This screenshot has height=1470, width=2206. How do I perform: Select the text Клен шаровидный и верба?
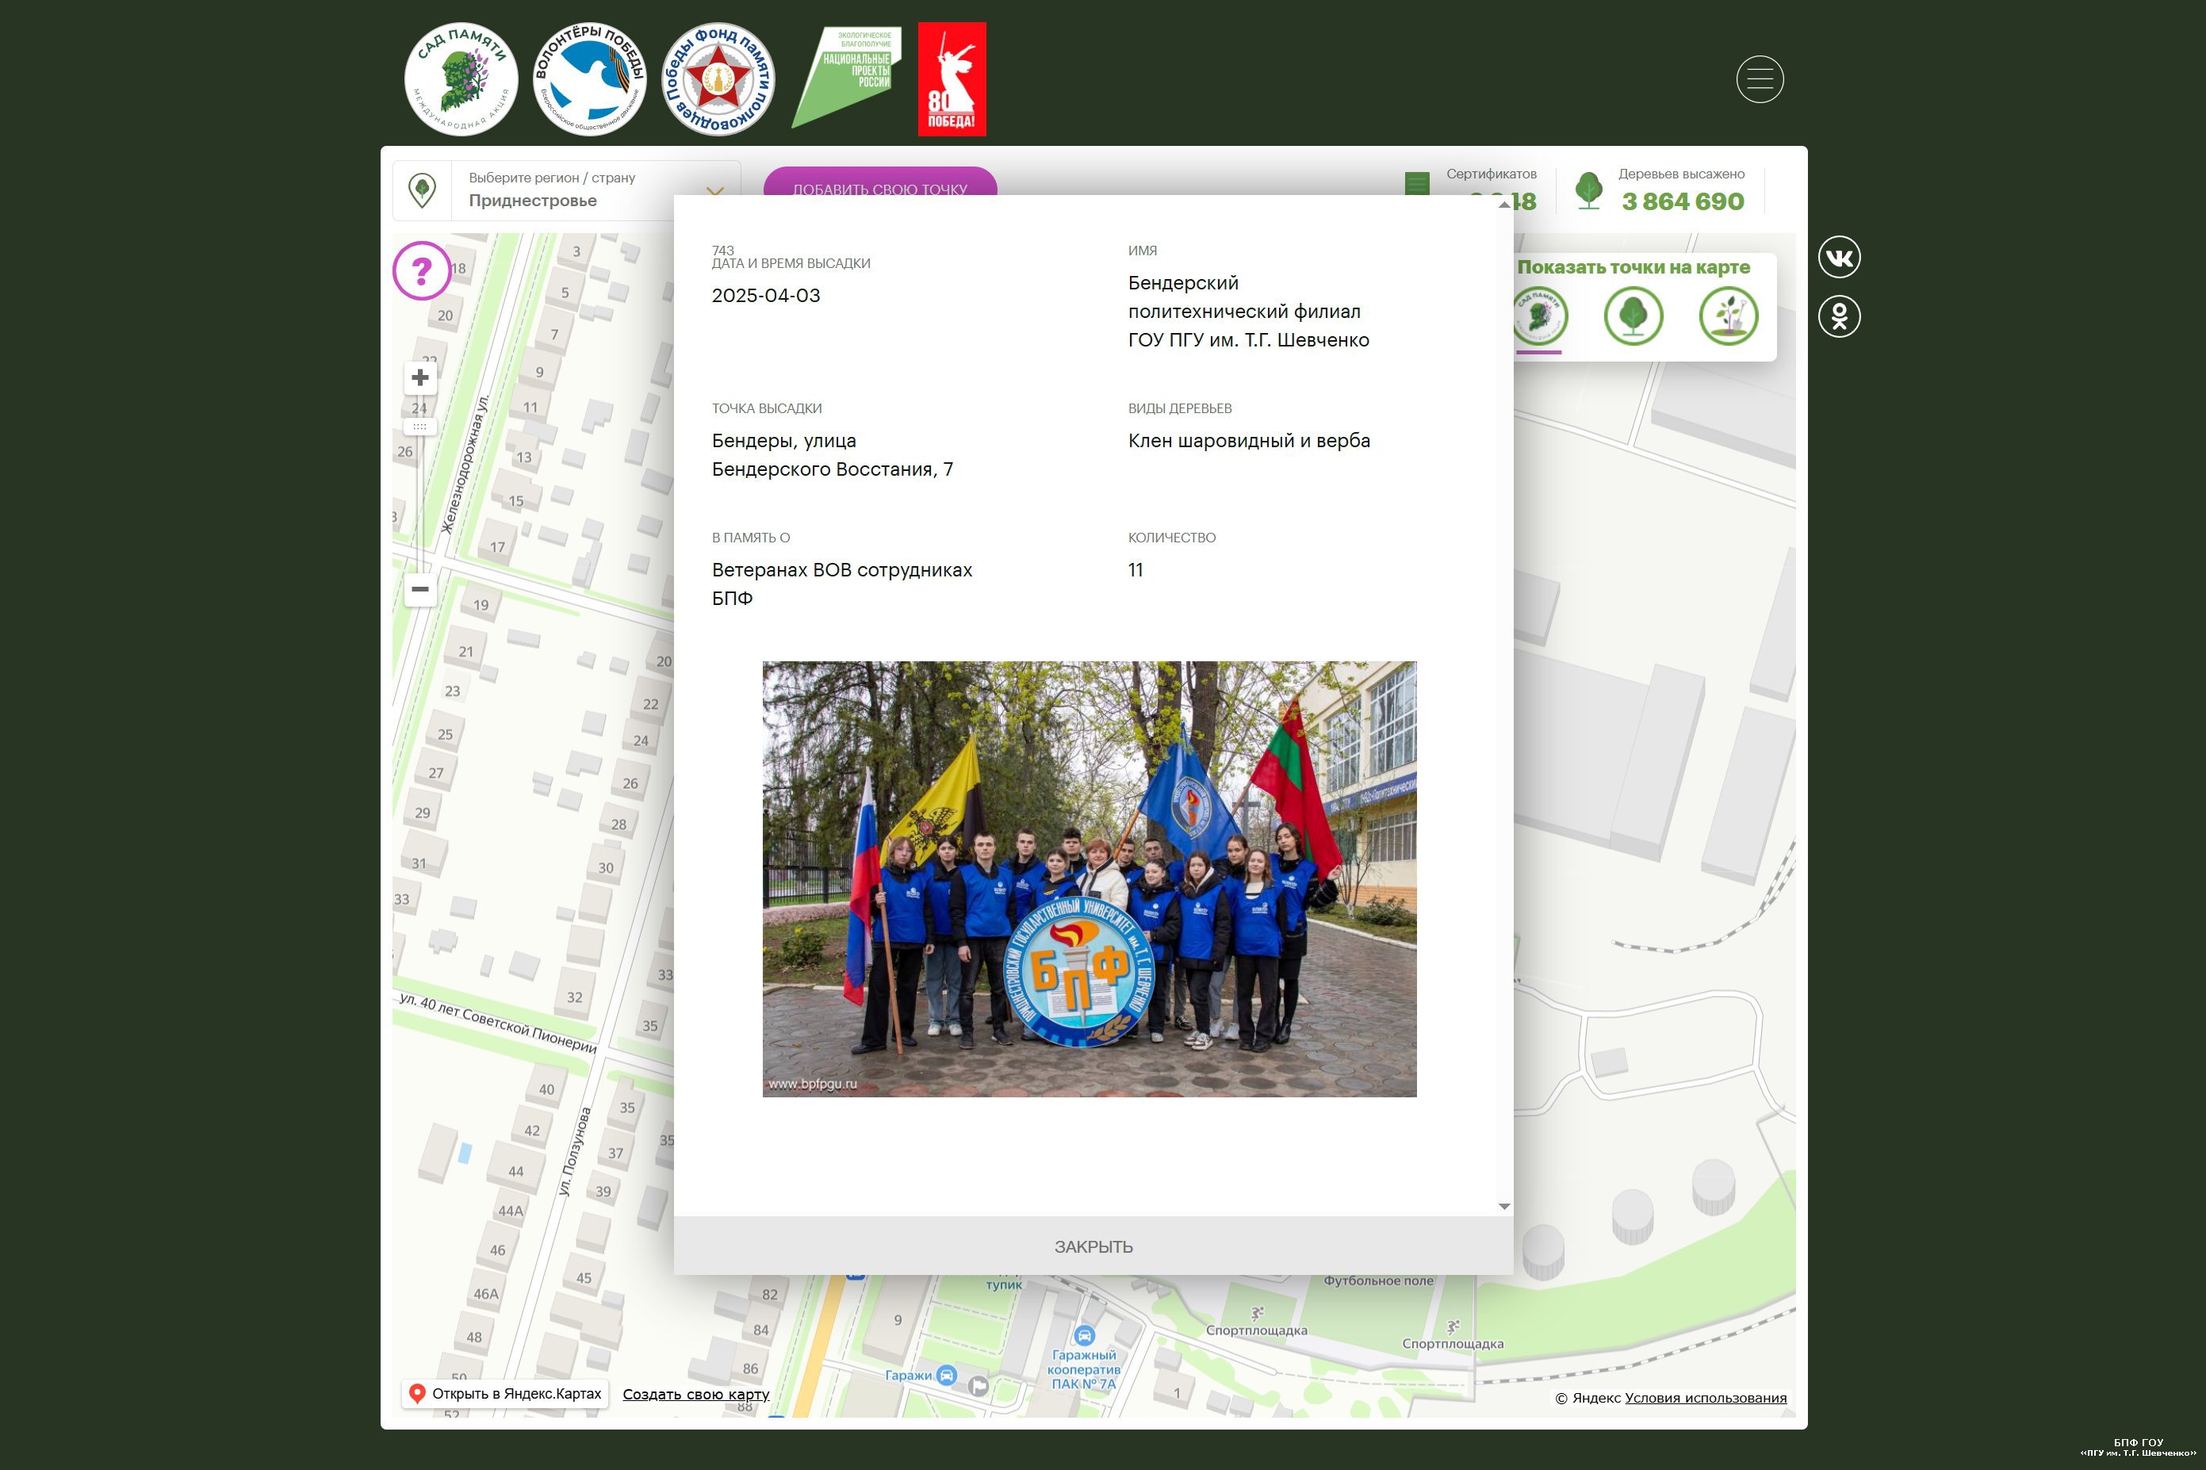click(x=1249, y=441)
